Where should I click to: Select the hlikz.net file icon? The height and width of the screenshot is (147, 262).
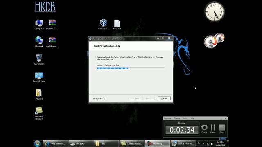(117, 24)
